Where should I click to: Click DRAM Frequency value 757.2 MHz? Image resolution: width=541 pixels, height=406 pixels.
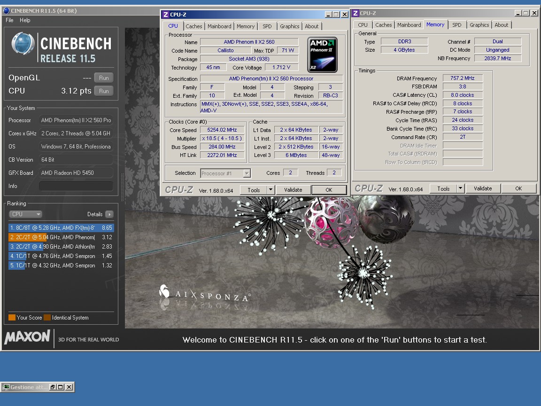462,78
